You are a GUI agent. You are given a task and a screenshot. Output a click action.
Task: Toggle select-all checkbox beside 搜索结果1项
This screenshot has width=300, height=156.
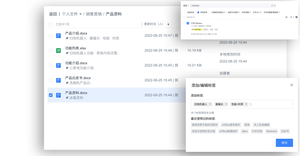184,17
